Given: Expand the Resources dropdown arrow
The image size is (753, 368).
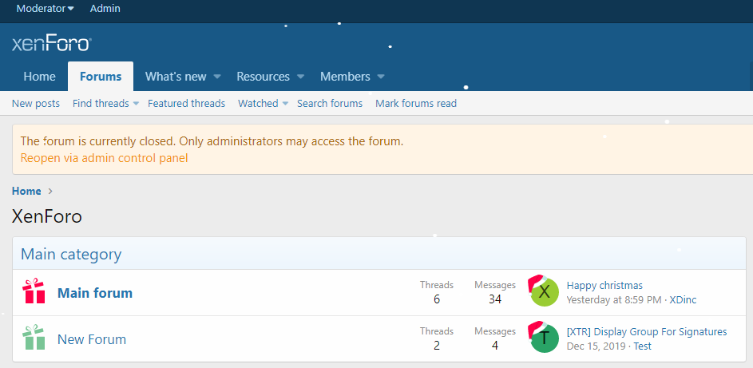Looking at the screenshot, I should (301, 77).
